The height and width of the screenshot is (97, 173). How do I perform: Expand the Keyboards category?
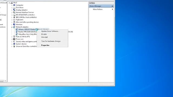12,20
